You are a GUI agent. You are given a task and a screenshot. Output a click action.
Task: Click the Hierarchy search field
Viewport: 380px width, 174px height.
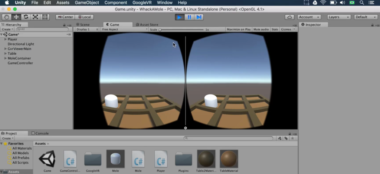[43, 29]
